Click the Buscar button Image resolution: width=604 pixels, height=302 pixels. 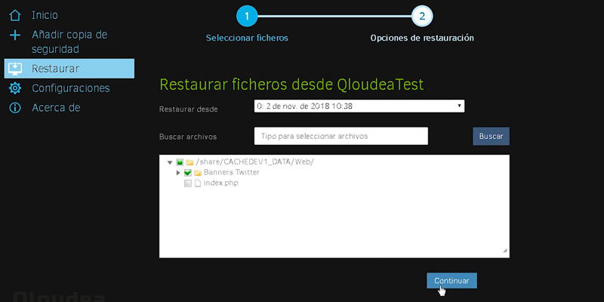coord(492,137)
